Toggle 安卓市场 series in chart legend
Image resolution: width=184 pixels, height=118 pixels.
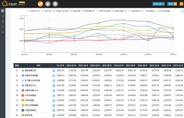(x=46, y=11)
